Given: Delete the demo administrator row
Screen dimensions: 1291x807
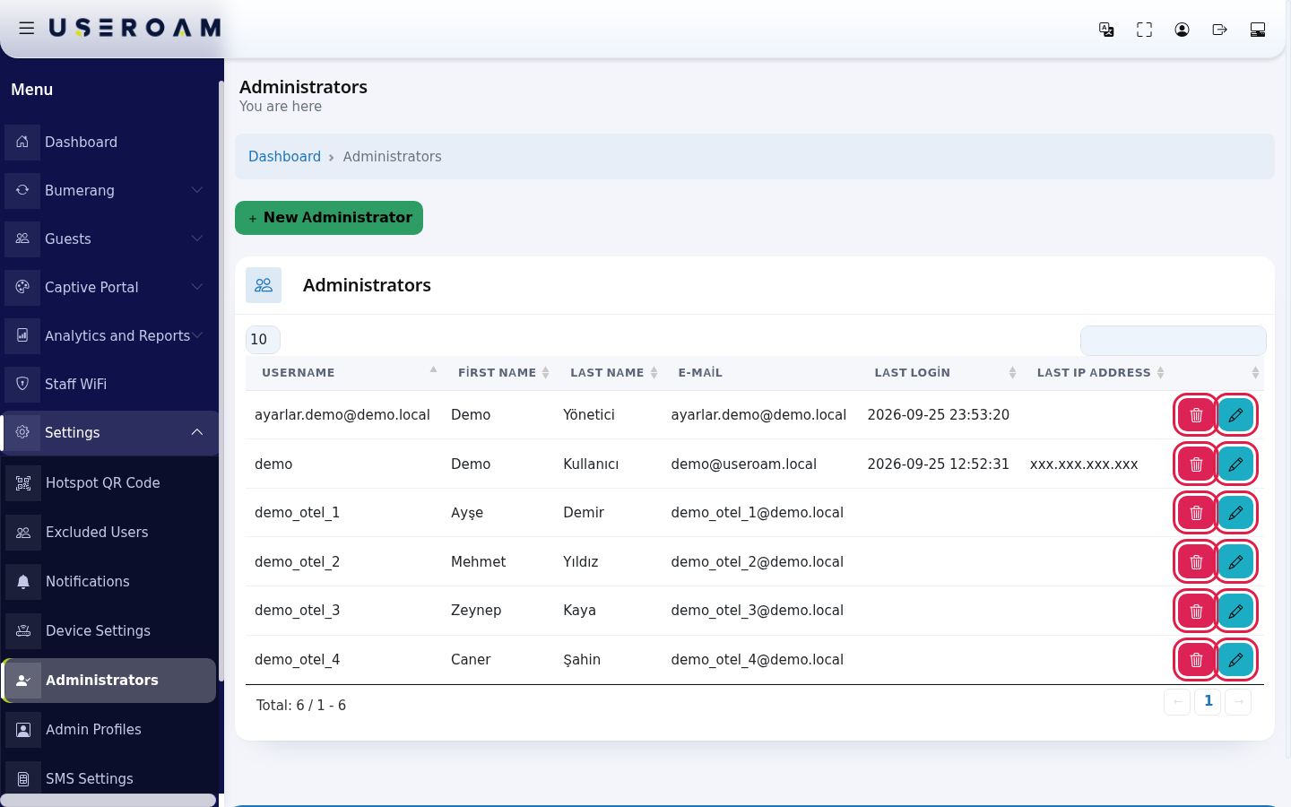Looking at the screenshot, I should click(1196, 464).
